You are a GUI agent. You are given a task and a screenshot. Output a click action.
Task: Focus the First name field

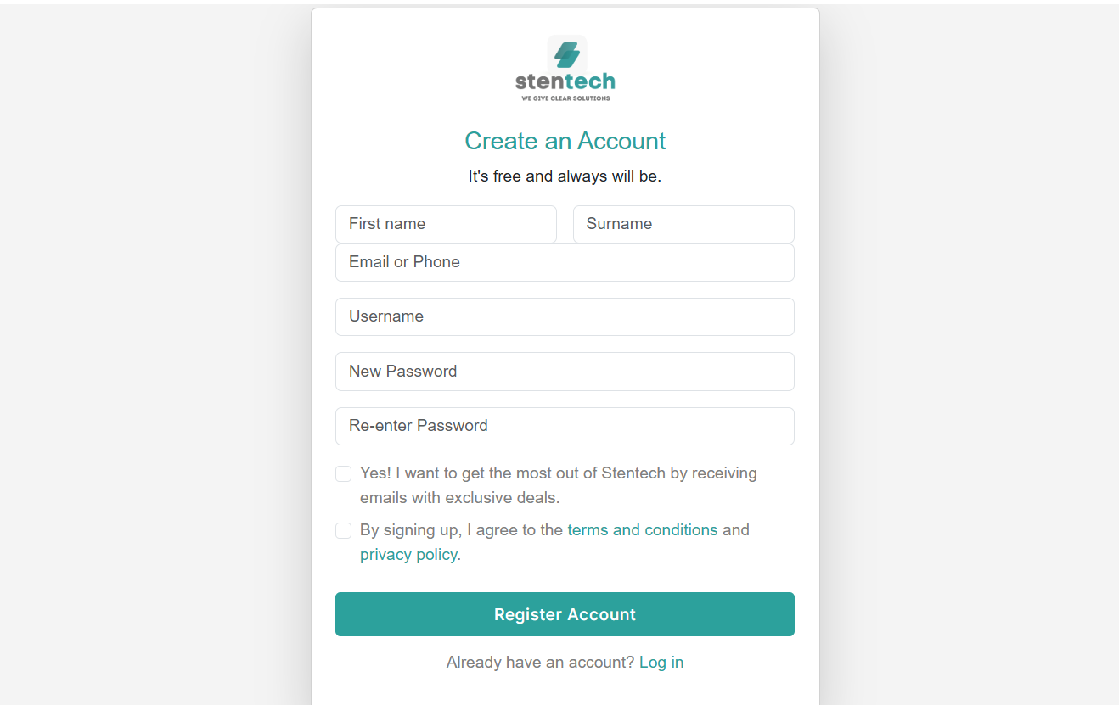pyautogui.click(x=446, y=224)
